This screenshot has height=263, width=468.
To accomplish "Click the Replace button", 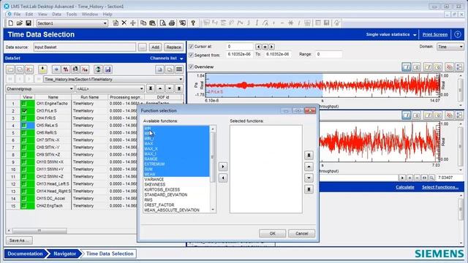I will (x=174, y=47).
